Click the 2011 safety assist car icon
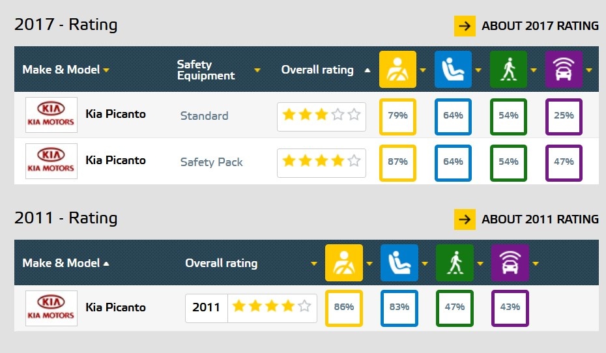Screen dimensions: 606x353 click(x=510, y=263)
